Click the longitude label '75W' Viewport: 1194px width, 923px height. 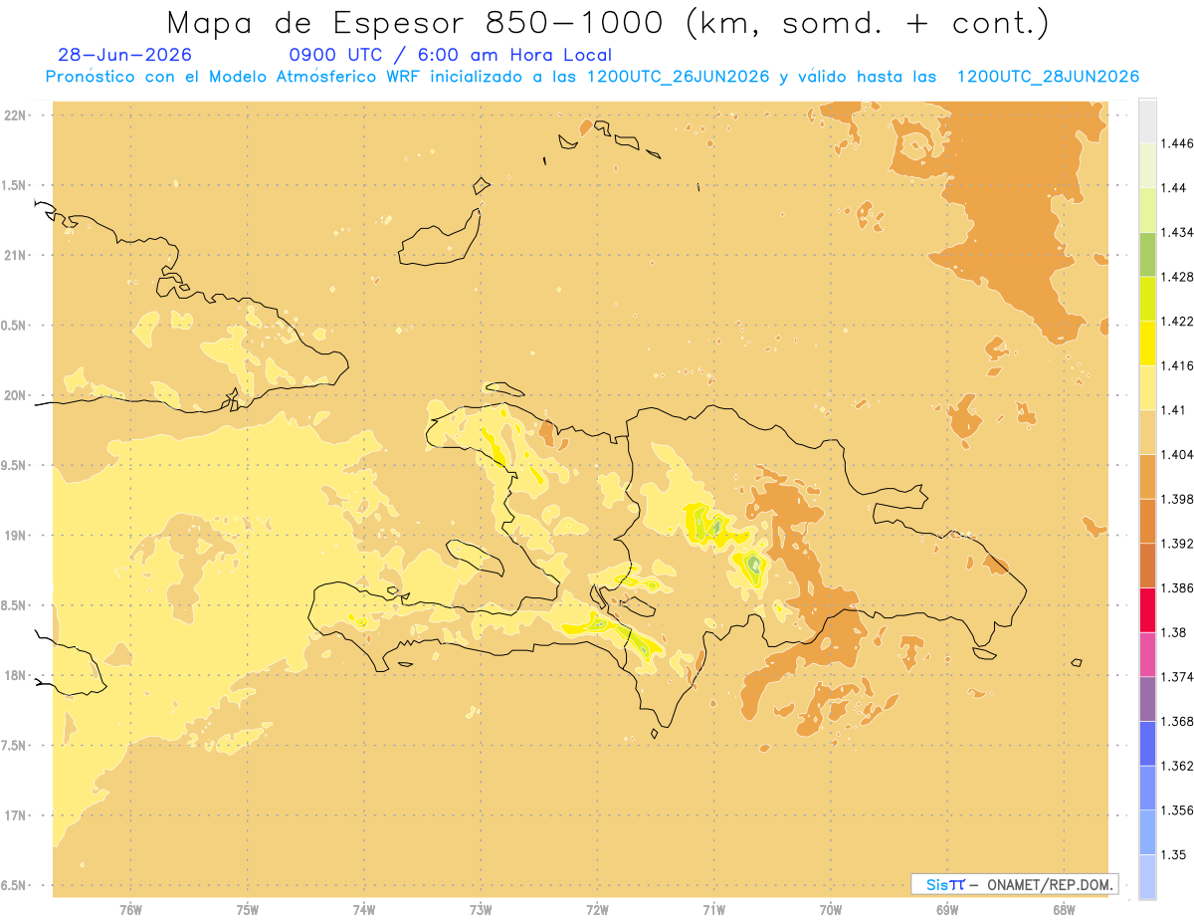[247, 909]
